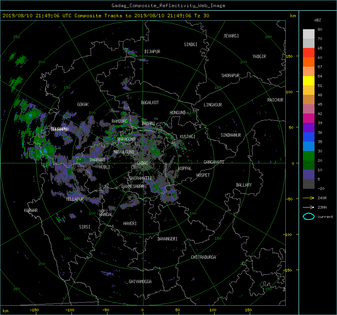
Task: Pick the yellow 54 dBZ color swatch
Action: 309,81
